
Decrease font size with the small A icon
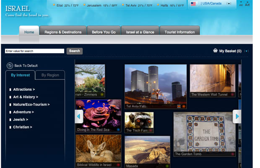tap(241, 5)
